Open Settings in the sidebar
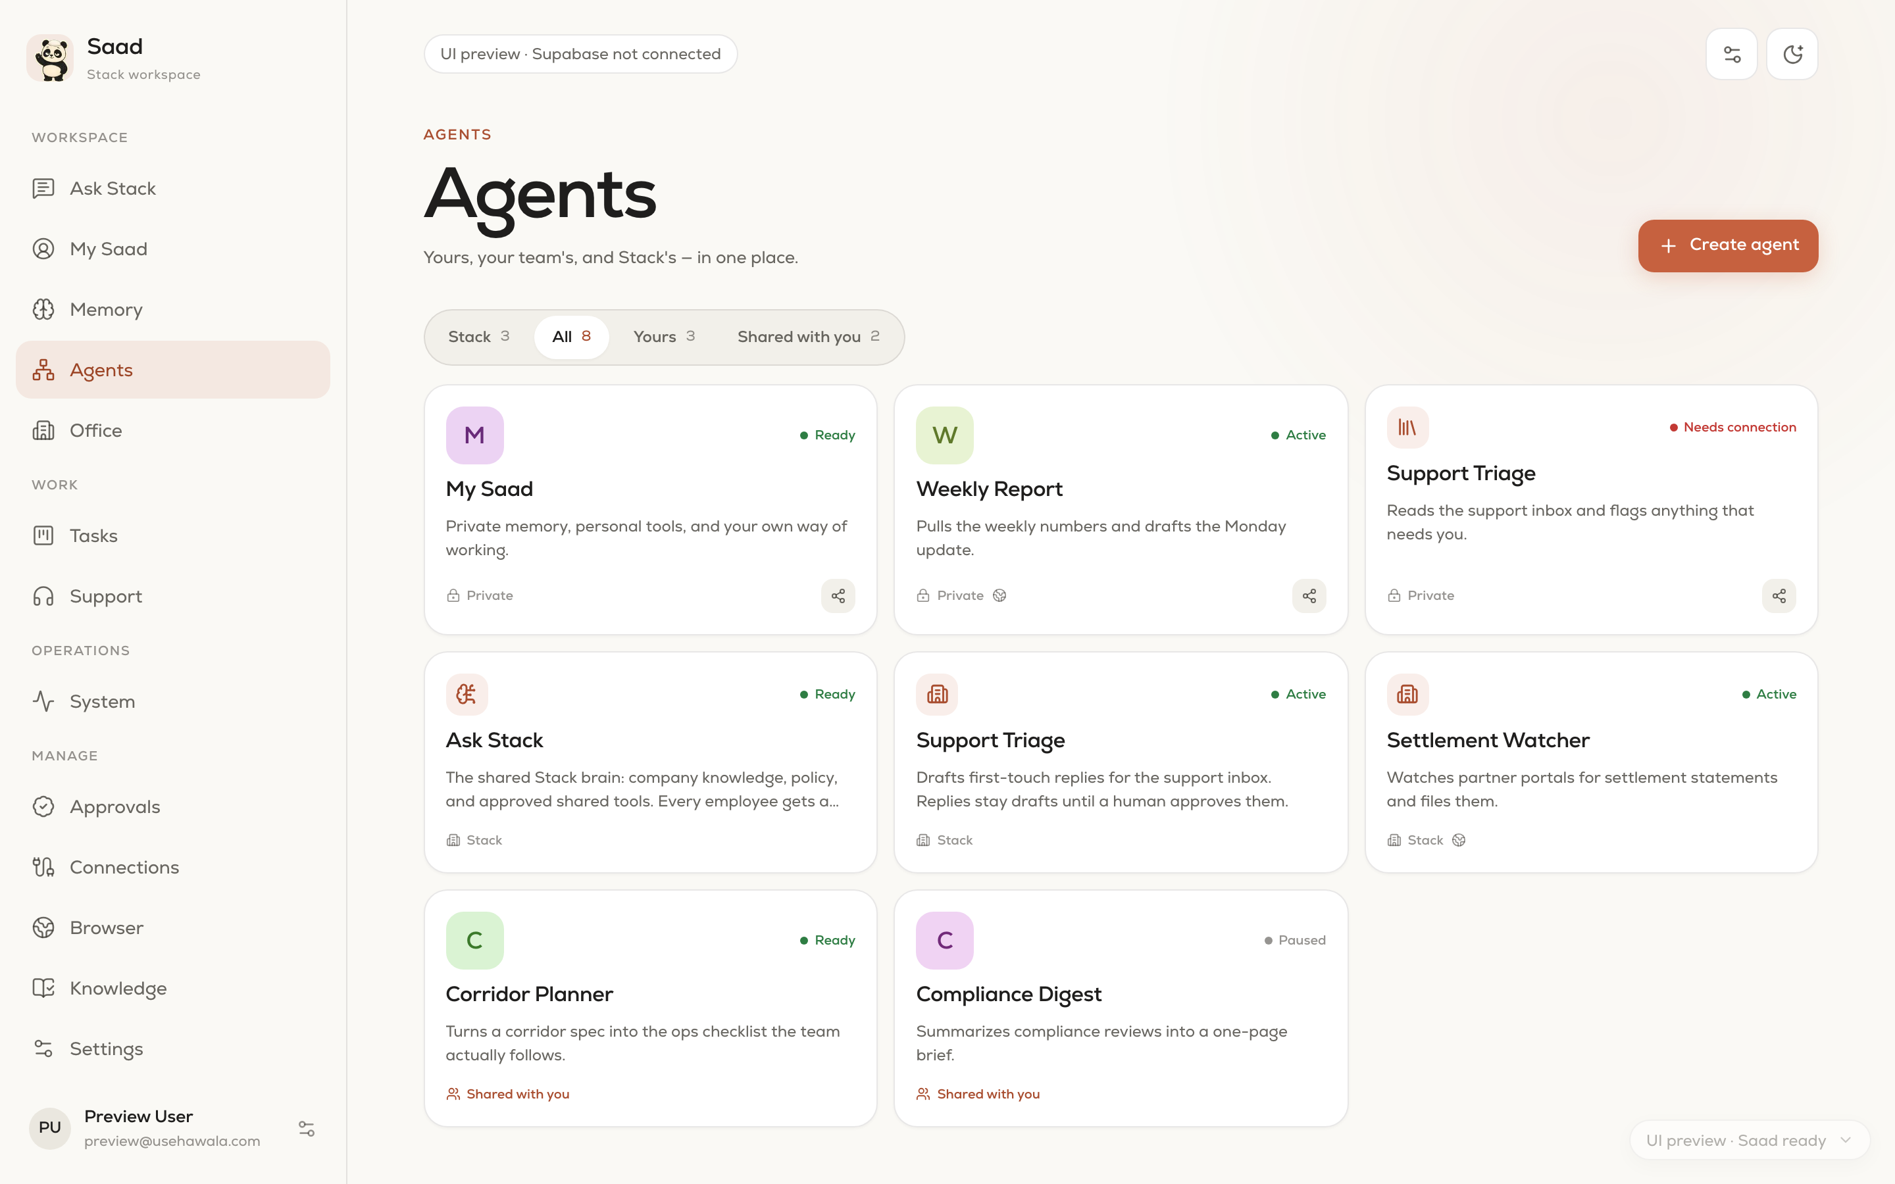 tap(172, 1048)
